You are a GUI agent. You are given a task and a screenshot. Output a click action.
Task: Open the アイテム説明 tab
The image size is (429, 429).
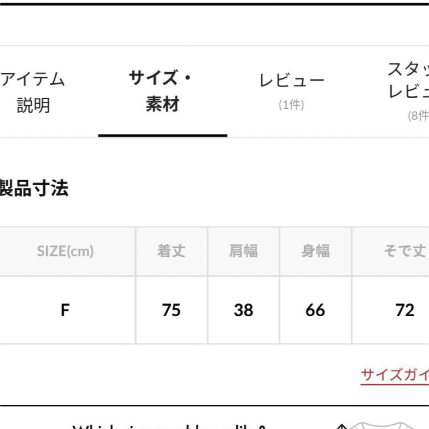[x=33, y=92]
